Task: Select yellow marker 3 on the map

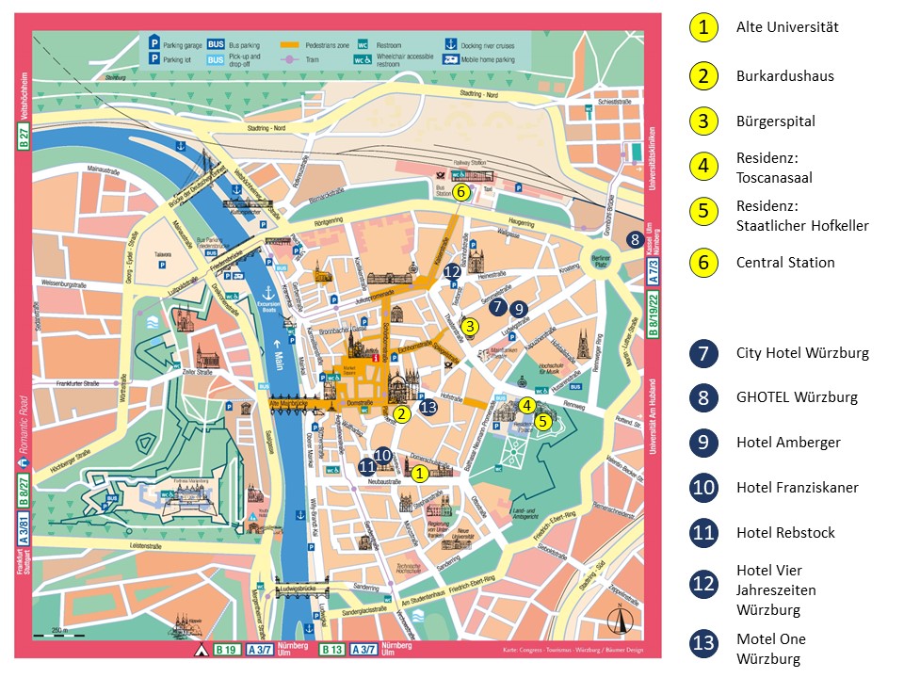Action: coord(470,327)
